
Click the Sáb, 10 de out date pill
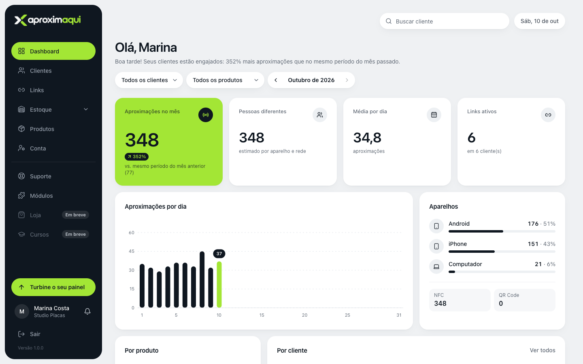540,21
